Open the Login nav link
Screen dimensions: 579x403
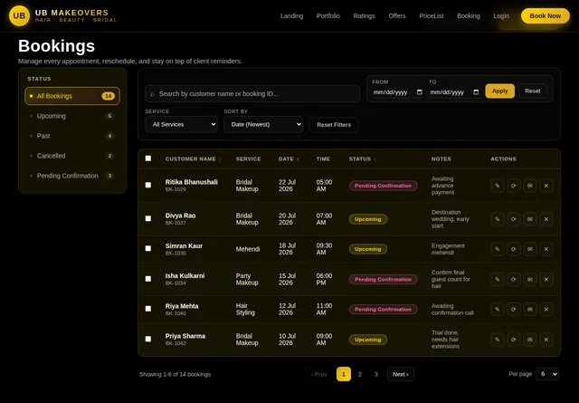501,16
